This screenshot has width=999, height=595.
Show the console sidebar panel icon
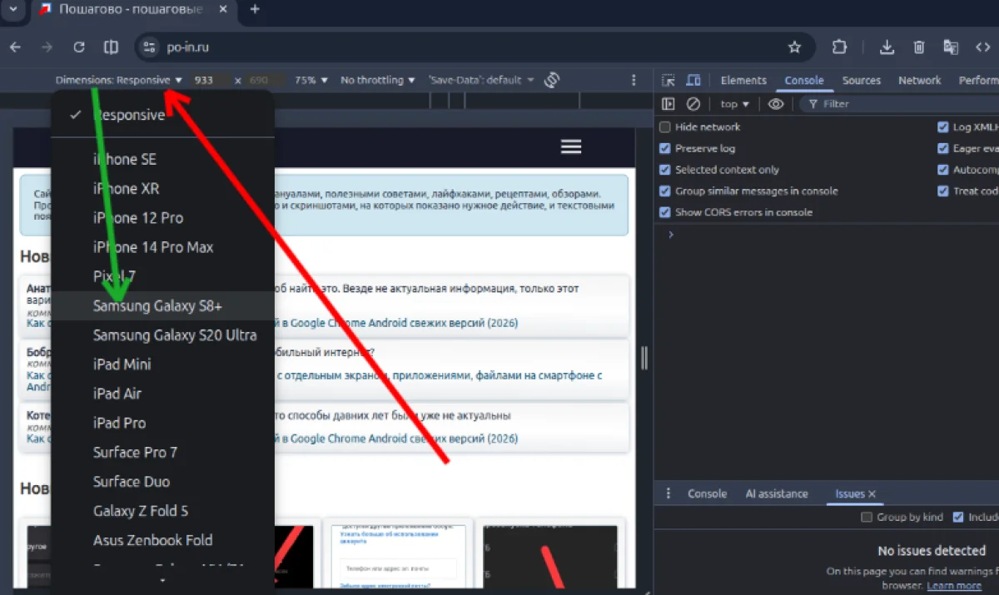coord(668,104)
